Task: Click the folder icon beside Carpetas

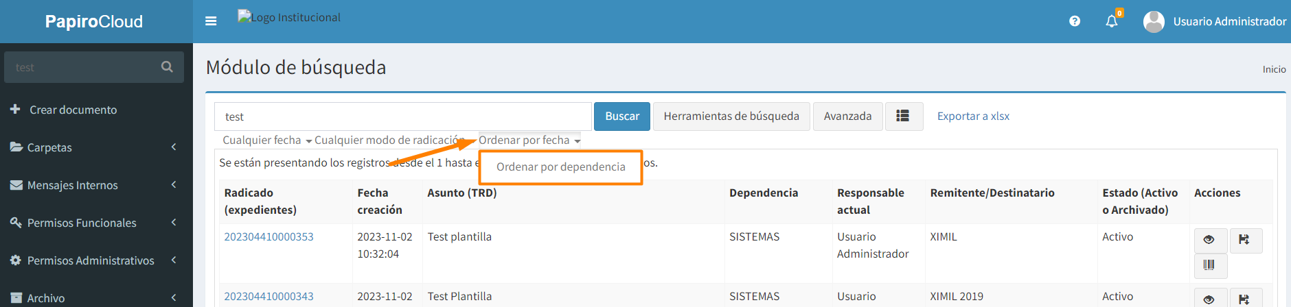Action: coord(16,147)
